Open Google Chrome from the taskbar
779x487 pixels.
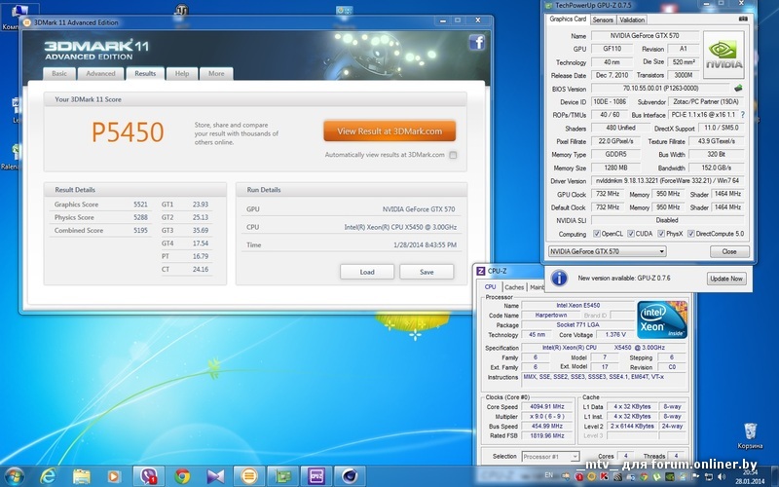pyautogui.click(x=182, y=476)
